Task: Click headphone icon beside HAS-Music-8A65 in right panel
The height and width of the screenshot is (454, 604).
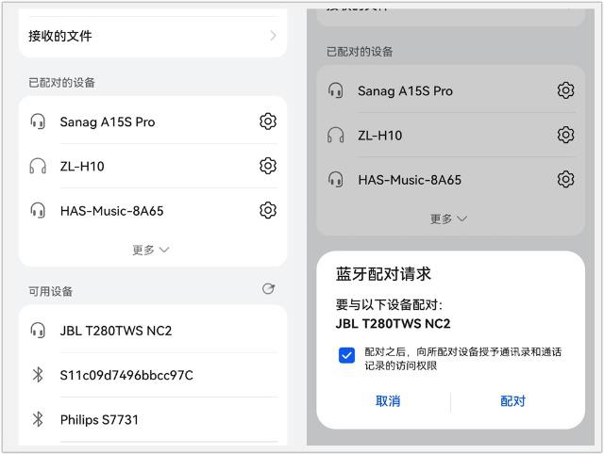Action: pos(336,179)
